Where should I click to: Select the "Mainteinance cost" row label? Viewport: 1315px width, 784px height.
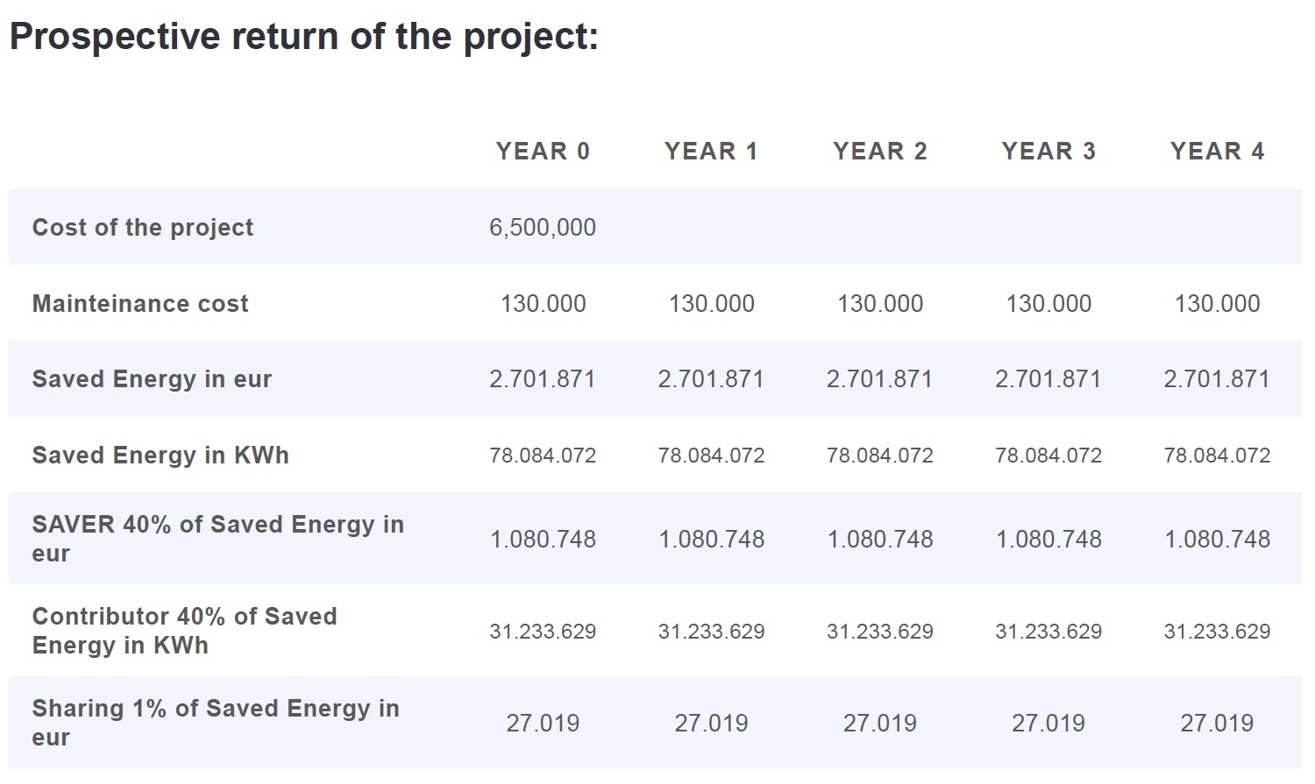(140, 304)
